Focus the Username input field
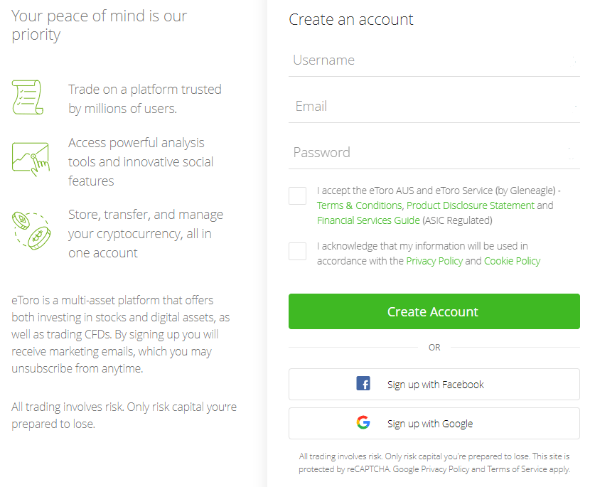Screen dimensions: 590x487 pyautogui.click(x=434, y=60)
